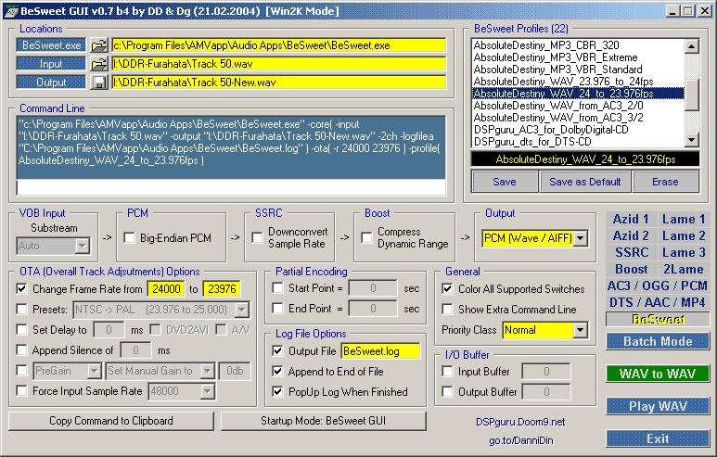This screenshot has width=717, height=457.
Task: Switch to SSRC tab
Action: [631, 252]
